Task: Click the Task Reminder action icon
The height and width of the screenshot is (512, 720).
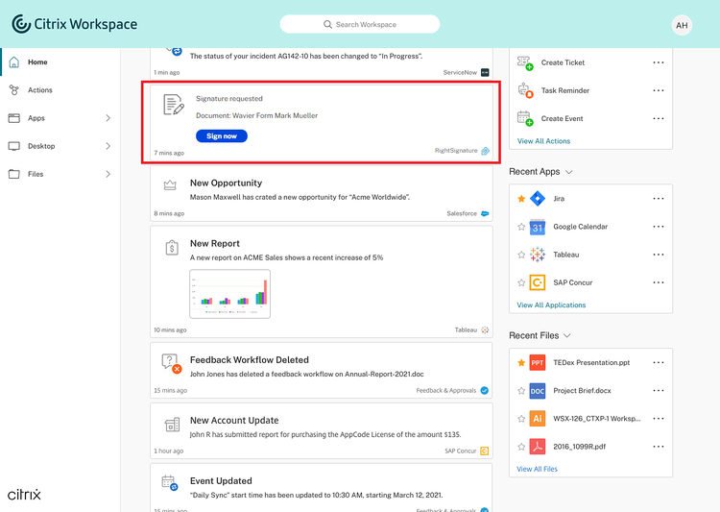Action: (525, 90)
